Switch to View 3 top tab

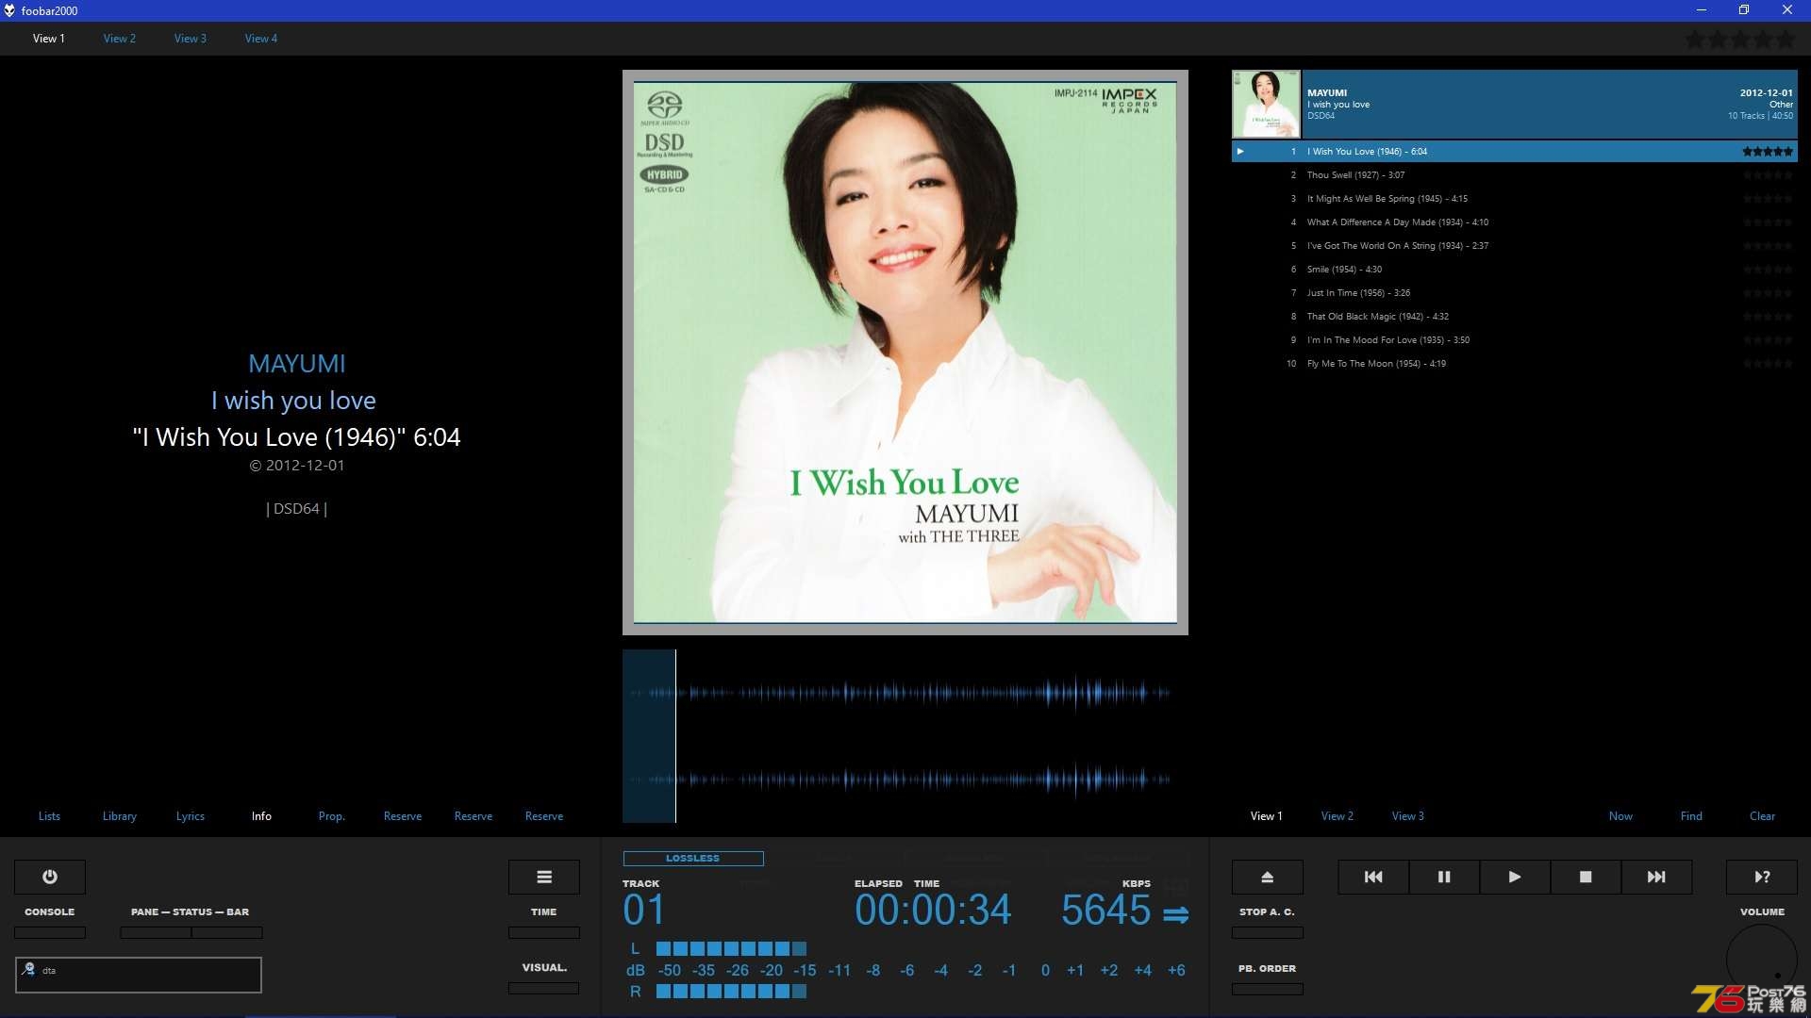coord(191,39)
